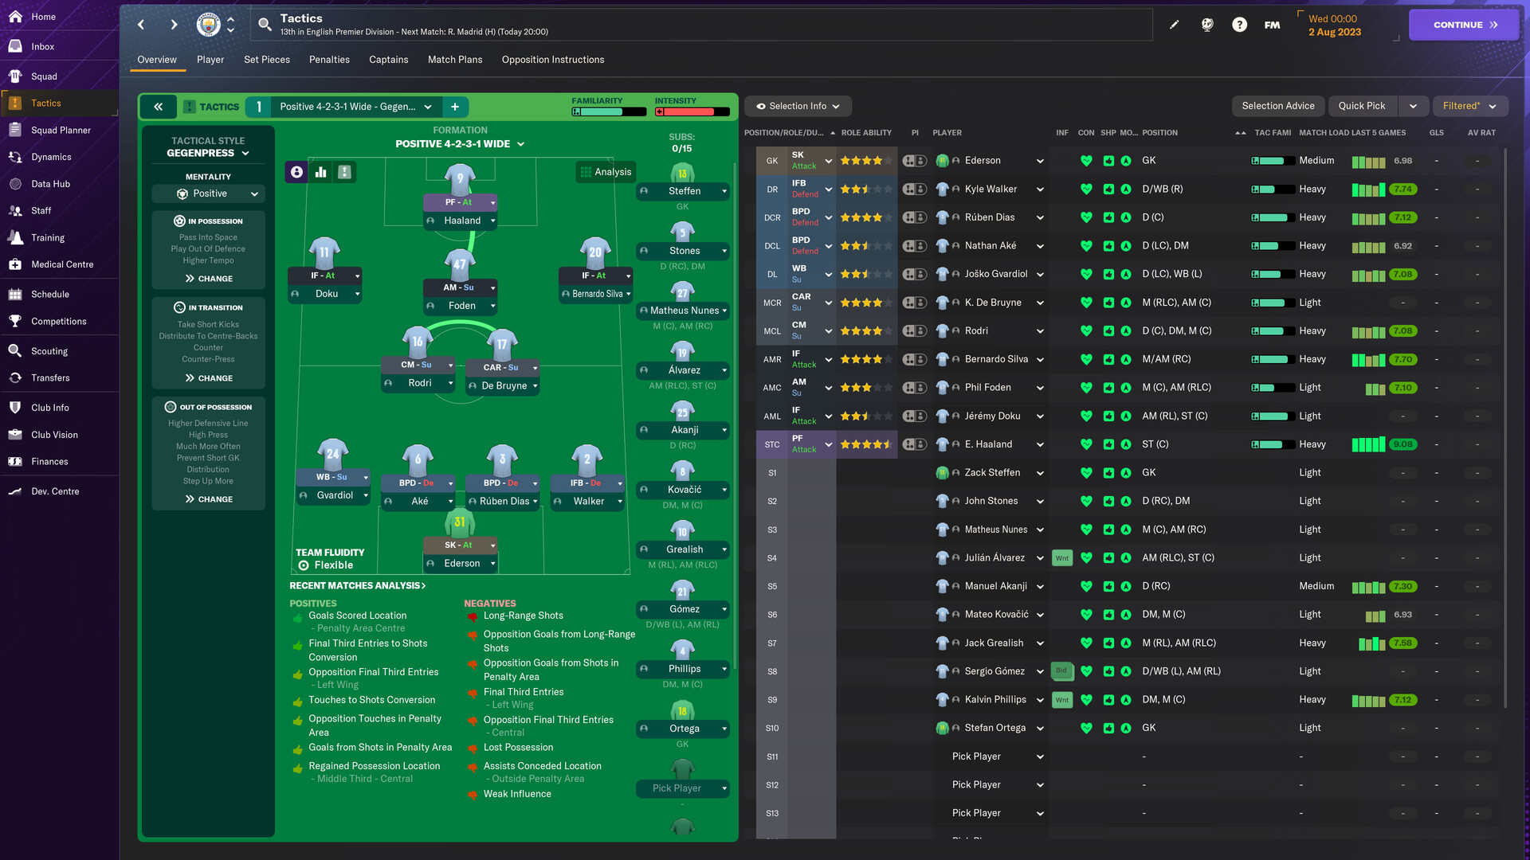The height and width of the screenshot is (860, 1530).
Task: Open the squad planner sidebar icon
Action: point(14,129)
